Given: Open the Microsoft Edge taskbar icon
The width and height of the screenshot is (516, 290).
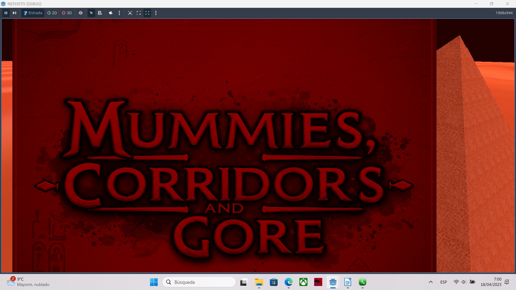Looking at the screenshot, I should (x=288, y=282).
